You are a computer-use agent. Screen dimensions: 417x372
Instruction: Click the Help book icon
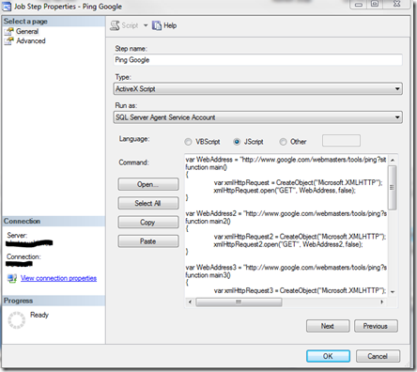click(x=157, y=25)
